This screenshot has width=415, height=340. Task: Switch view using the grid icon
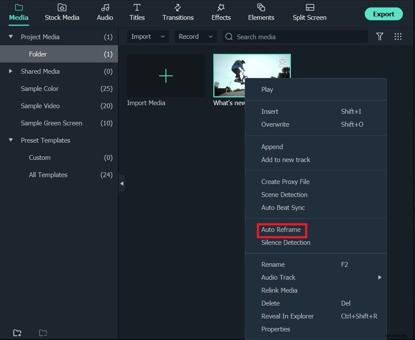pos(398,37)
